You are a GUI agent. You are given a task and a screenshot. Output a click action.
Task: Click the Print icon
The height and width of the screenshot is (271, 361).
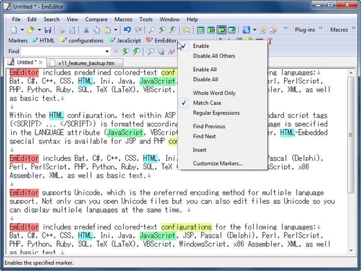61,30
